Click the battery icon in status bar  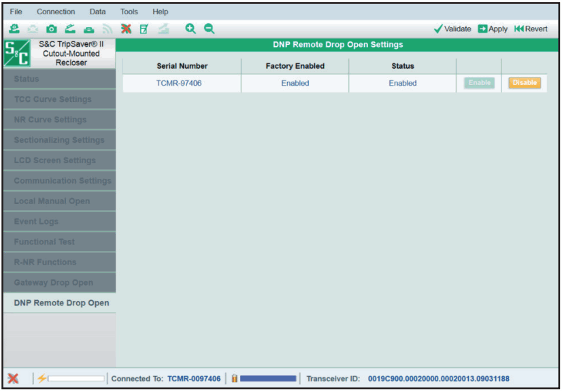click(x=235, y=379)
